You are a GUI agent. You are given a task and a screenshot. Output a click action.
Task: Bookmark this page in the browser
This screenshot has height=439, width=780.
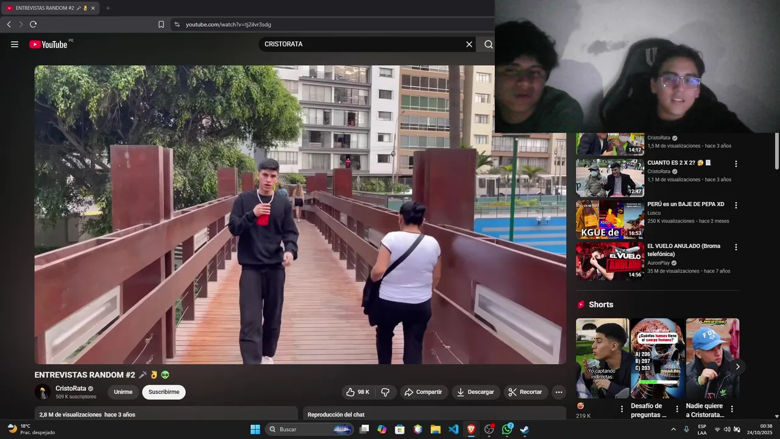(x=161, y=24)
